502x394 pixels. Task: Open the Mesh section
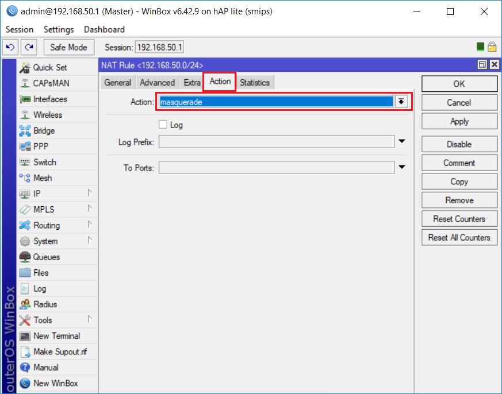tap(58, 178)
